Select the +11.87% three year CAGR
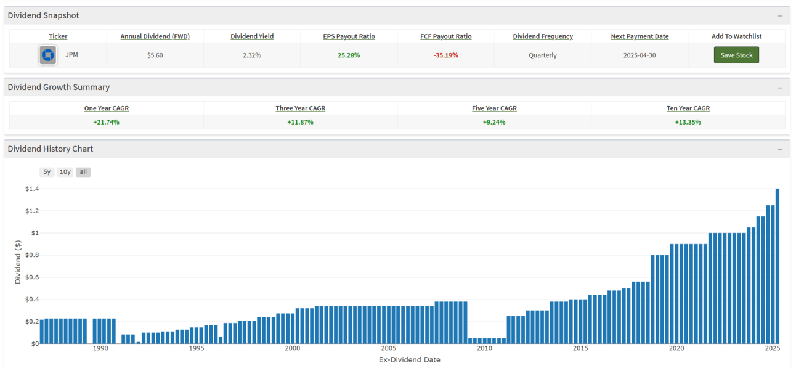The width and height of the screenshot is (796, 368). (301, 122)
